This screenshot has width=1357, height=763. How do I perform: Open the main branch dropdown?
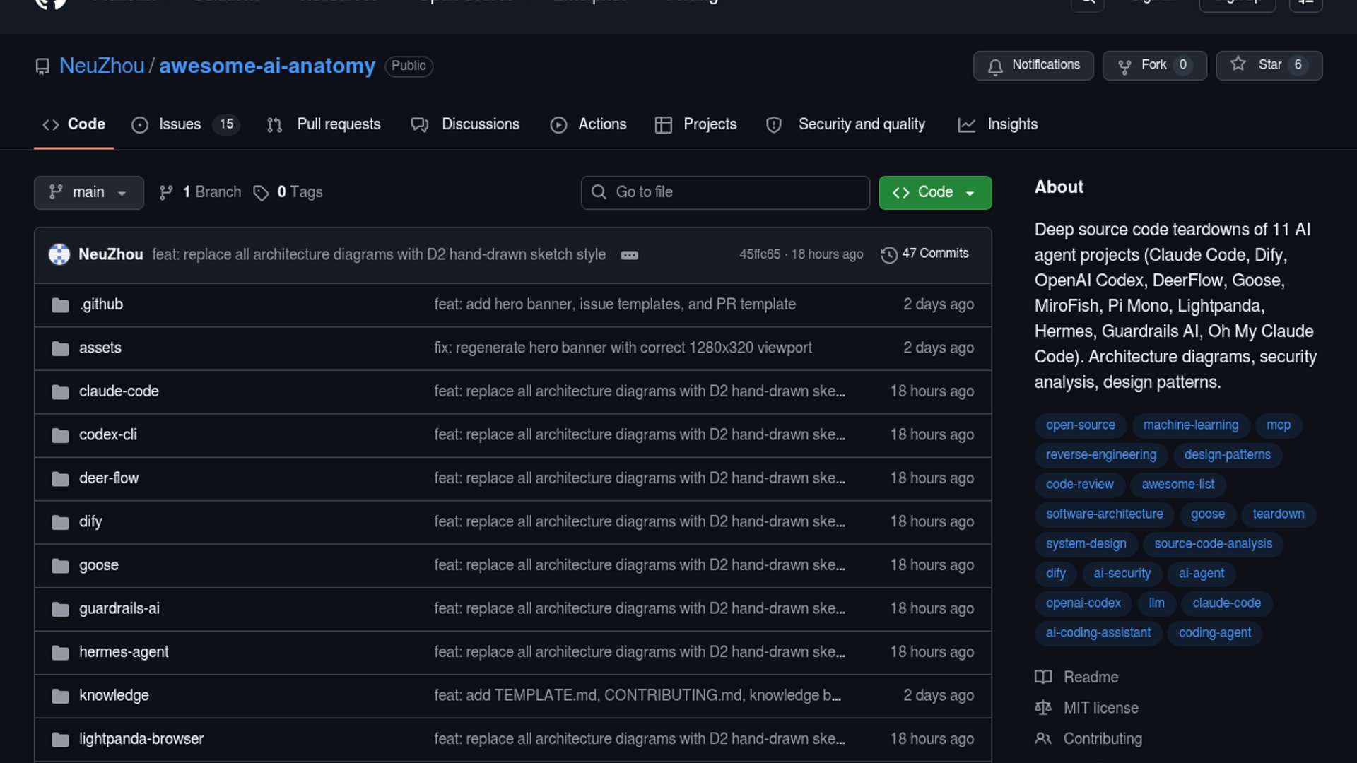click(x=88, y=192)
